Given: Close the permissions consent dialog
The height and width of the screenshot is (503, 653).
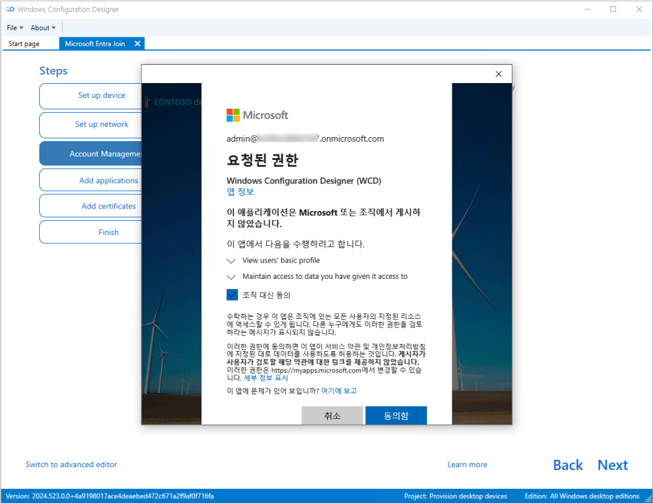Looking at the screenshot, I should click(498, 74).
